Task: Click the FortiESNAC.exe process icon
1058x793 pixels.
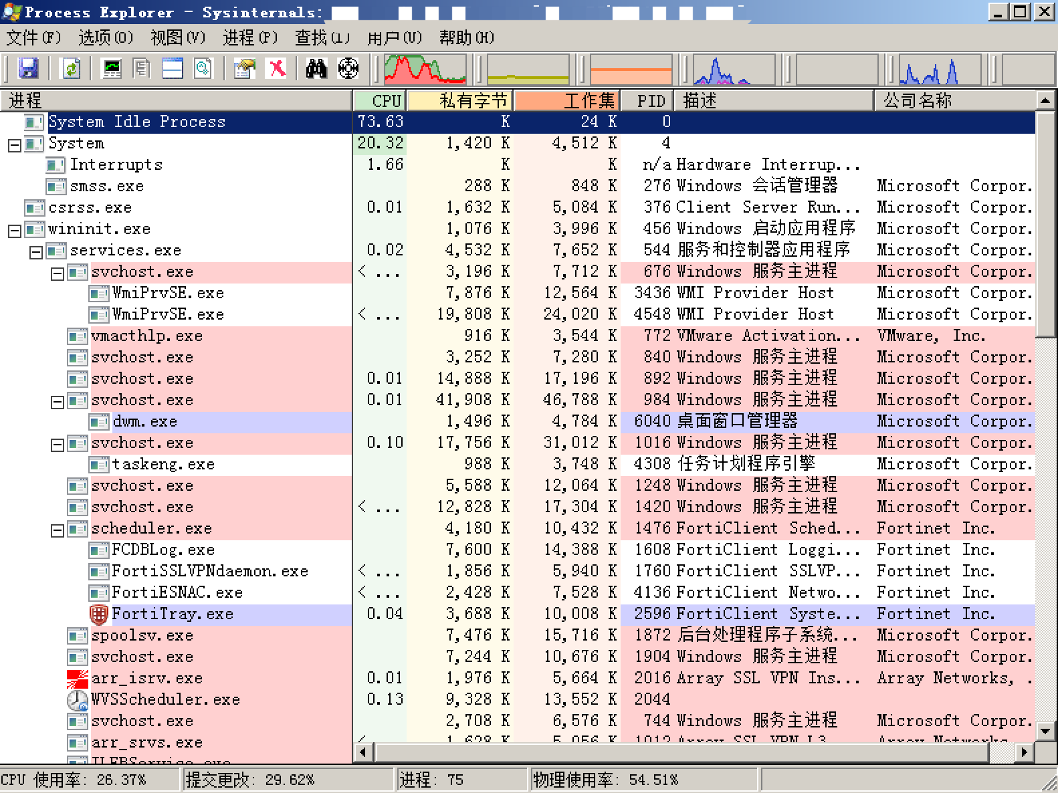Action: pos(99,593)
